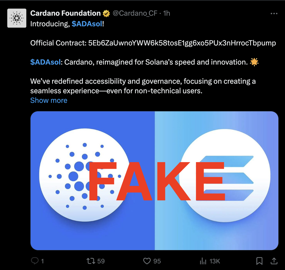Like the tweet with the heart icon
The height and width of the screenshot is (270, 285).
[147, 261]
